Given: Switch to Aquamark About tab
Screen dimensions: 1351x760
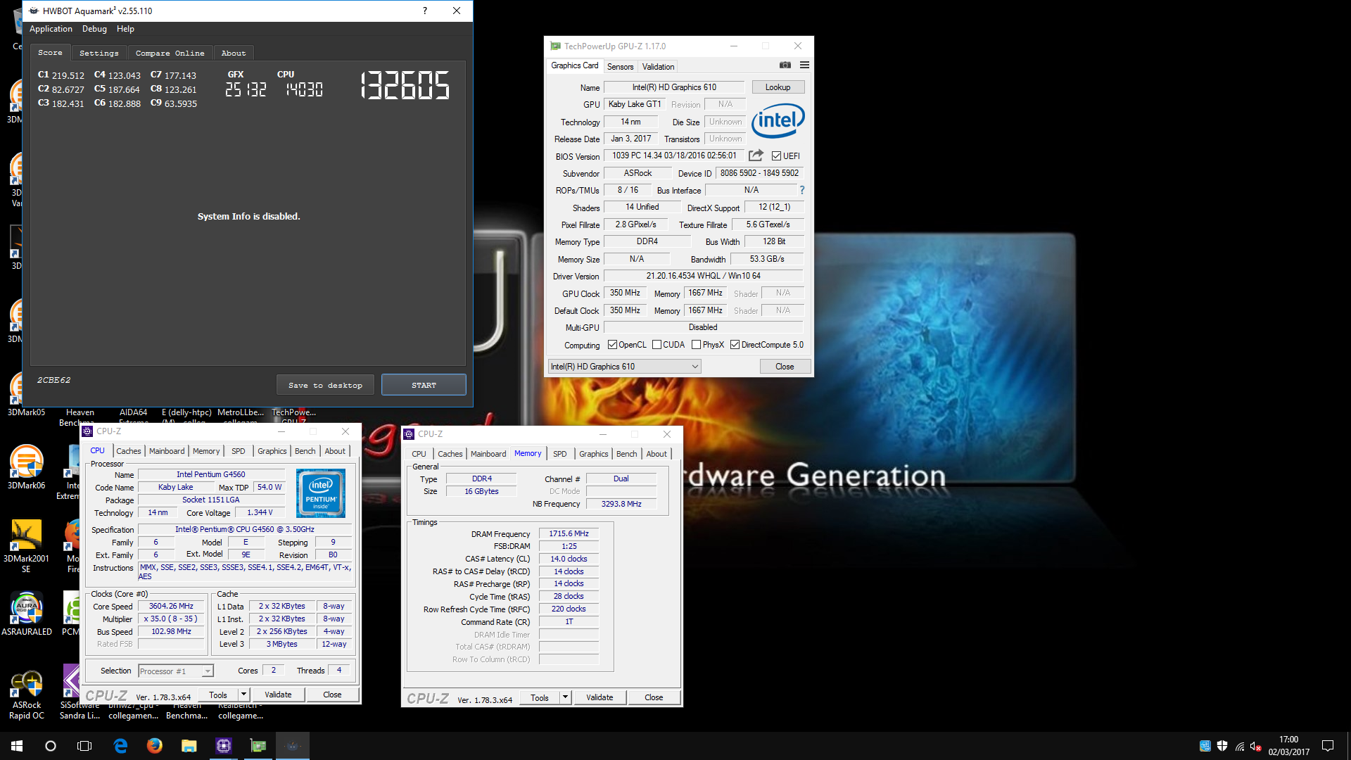Looking at the screenshot, I should point(234,53).
